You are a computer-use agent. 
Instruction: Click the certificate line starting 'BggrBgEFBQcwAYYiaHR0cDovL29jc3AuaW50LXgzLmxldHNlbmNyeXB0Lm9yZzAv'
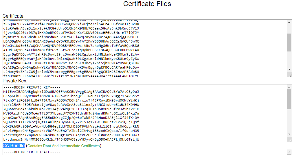point(71,54)
